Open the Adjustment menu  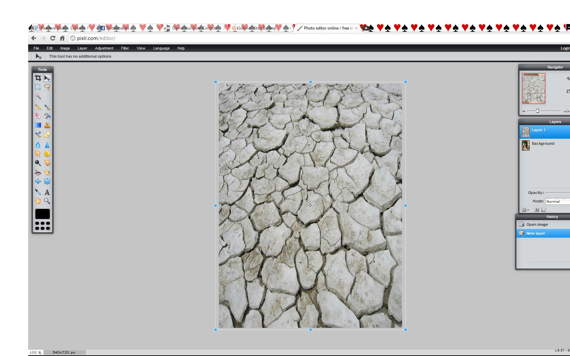(x=104, y=48)
